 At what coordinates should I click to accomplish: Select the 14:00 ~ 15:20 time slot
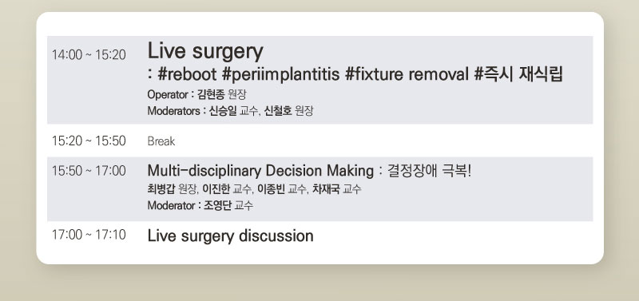pos(89,54)
